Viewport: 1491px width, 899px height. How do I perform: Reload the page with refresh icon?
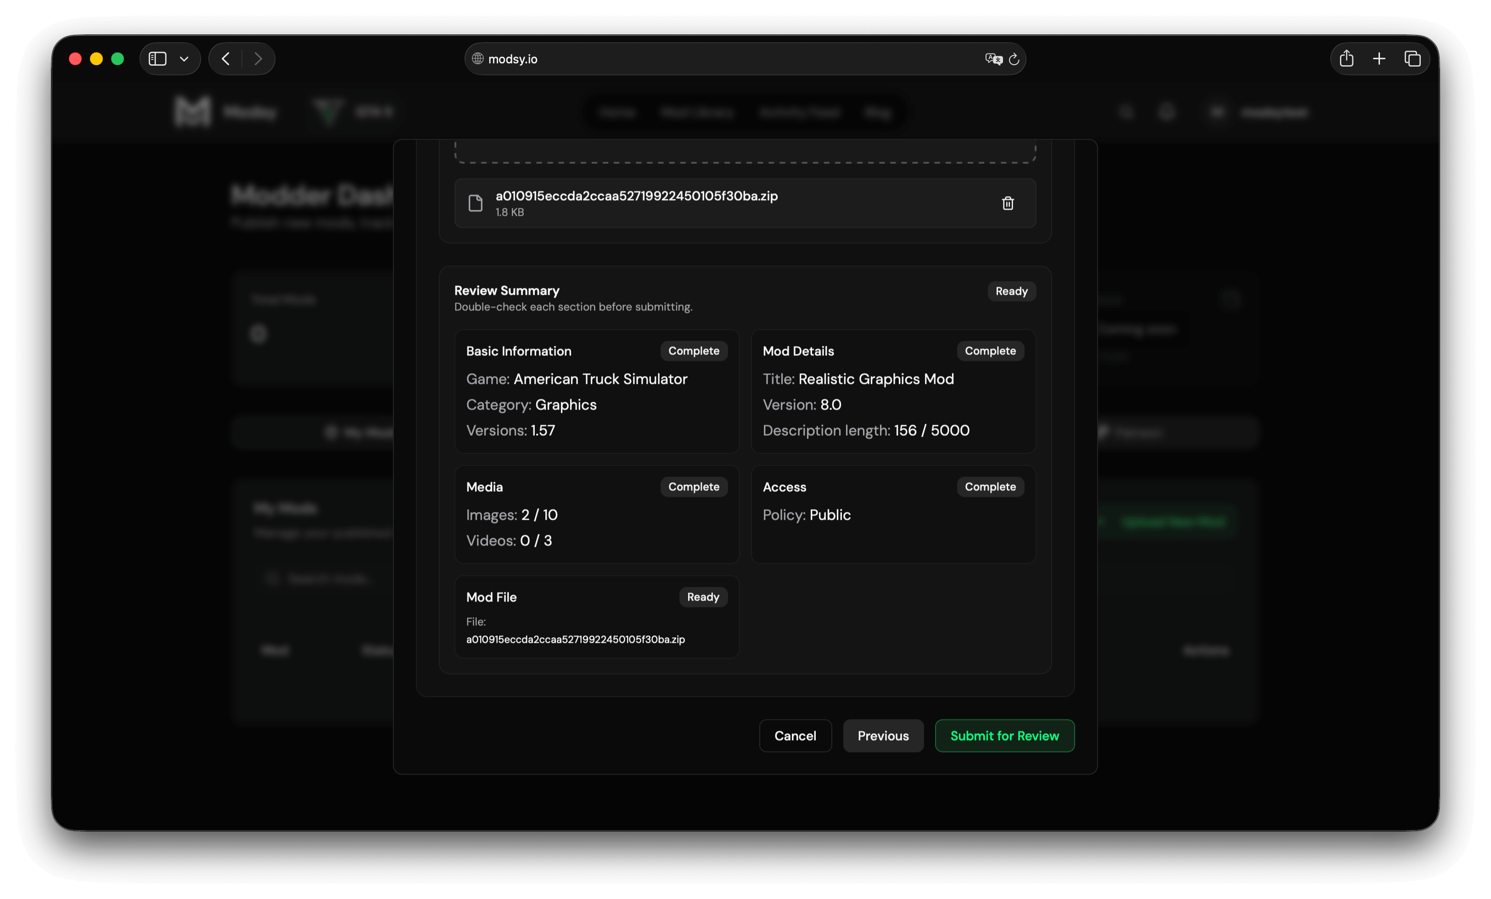(1014, 59)
